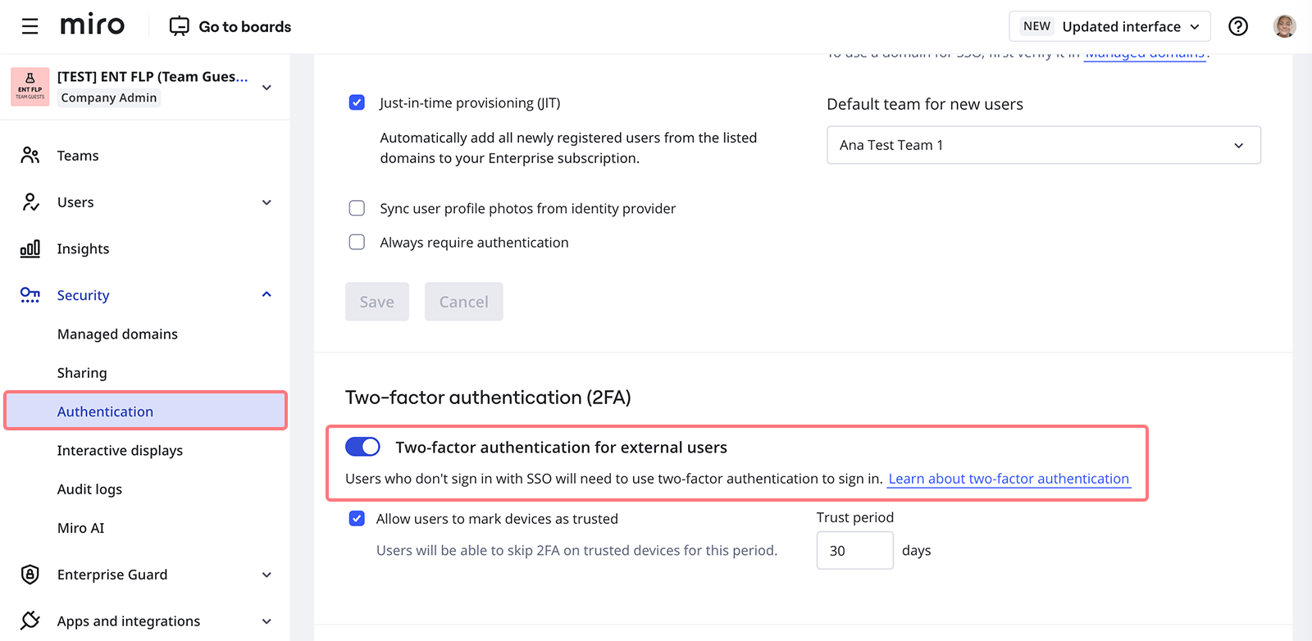Click Go to boards button
Viewport: 1312px width, 641px height.
pos(230,26)
